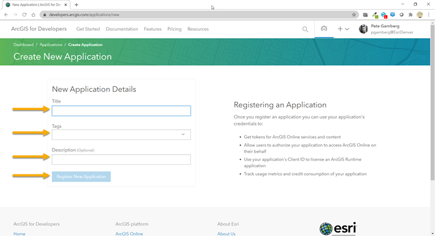435x236 pixels.
Task: Minimize the browser window
Action: pos(402,4)
